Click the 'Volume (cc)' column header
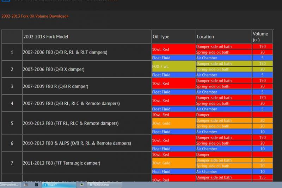 (262, 37)
